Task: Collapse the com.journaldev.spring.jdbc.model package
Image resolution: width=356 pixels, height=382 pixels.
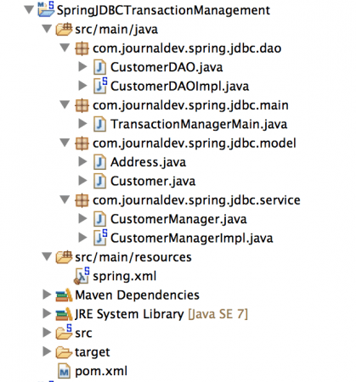Action: (x=65, y=143)
